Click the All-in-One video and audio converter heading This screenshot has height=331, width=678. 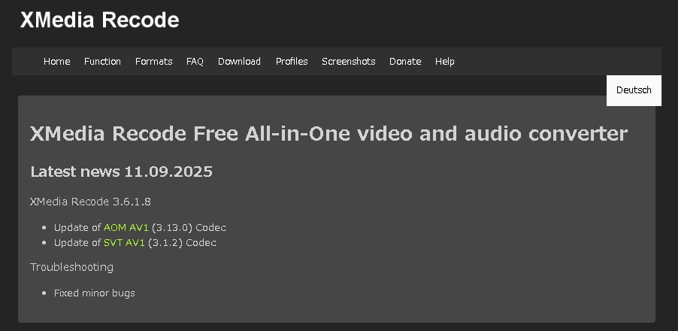tap(328, 134)
